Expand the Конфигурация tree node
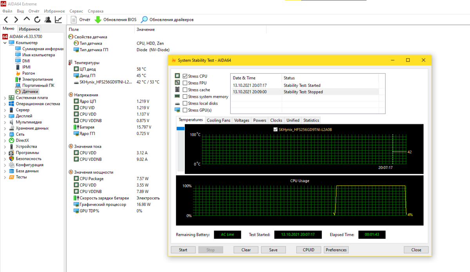This screenshot has width=470, height=272. [5, 165]
